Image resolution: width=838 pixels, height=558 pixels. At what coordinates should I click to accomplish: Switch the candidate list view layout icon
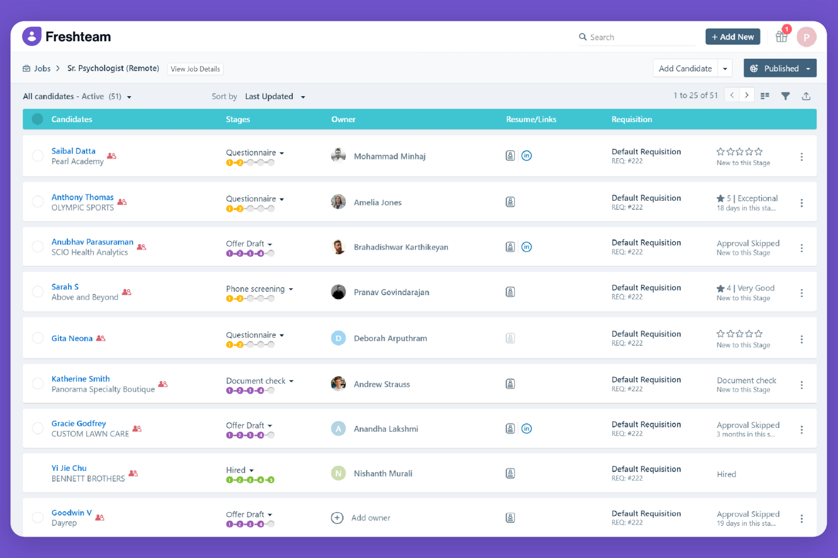765,96
